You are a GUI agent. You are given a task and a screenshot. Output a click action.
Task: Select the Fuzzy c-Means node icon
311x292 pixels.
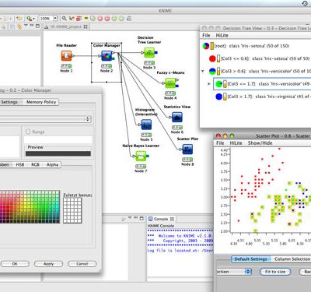coord(170,83)
